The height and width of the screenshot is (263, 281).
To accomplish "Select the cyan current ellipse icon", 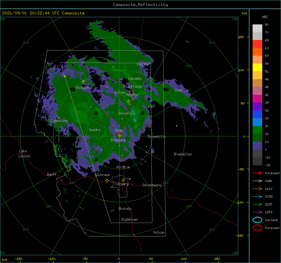I will click(257, 220).
